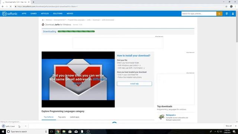Click the Gmail video thumbnail

[x=78, y=79]
